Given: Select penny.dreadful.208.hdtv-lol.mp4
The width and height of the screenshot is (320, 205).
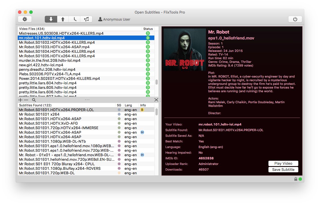Looking at the screenshot, I should point(86,69).
